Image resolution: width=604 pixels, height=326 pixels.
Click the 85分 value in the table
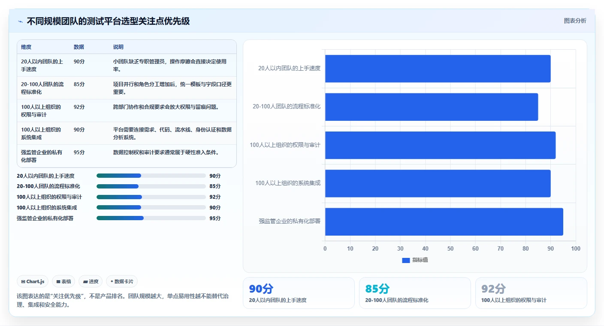click(x=79, y=84)
